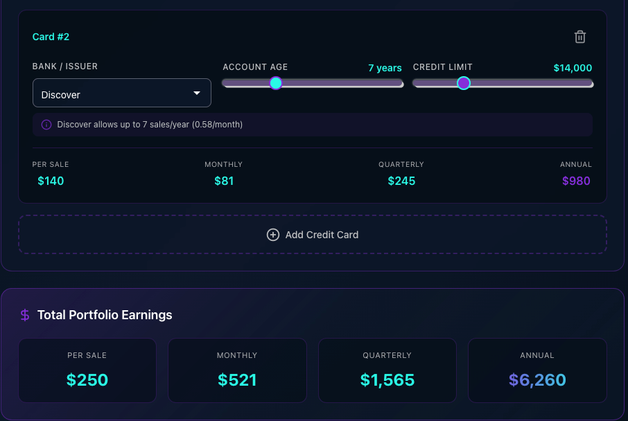The width and height of the screenshot is (628, 421).
Task: Click the Credit Limit slider handle
Action: pos(464,83)
